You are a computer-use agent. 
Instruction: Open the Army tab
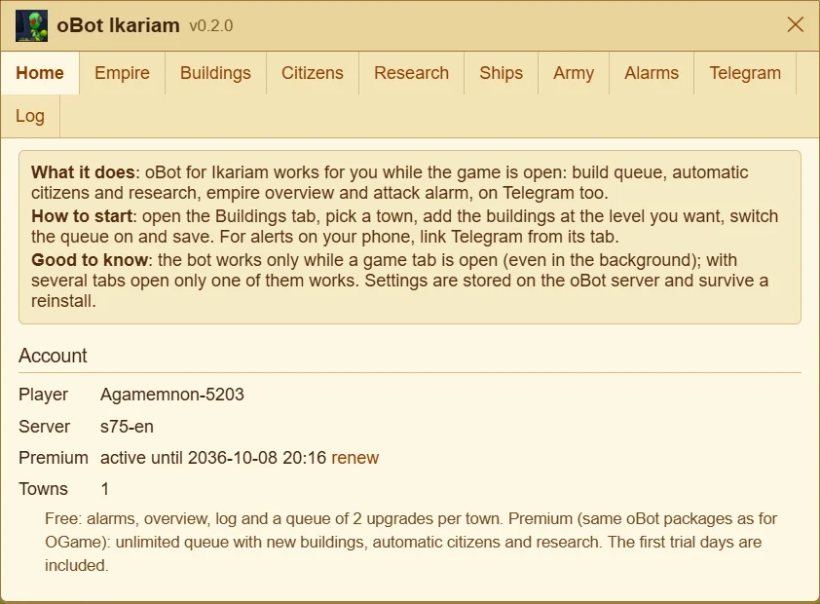click(574, 73)
